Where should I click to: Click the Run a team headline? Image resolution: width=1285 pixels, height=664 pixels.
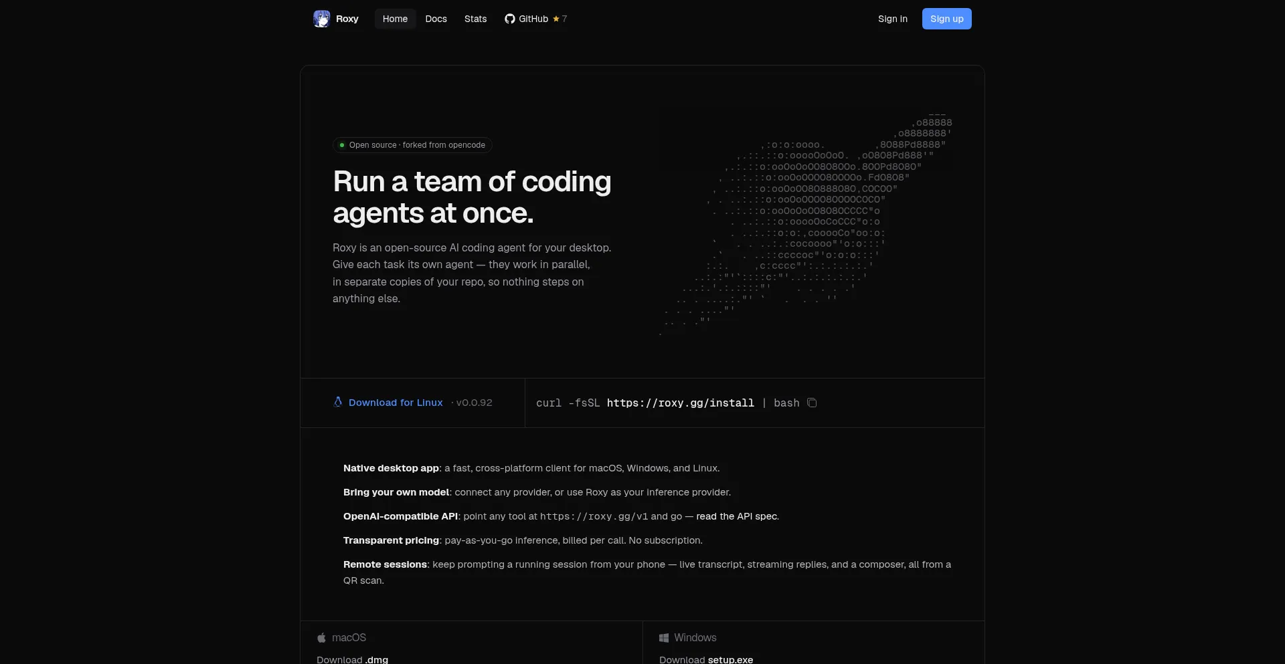click(472, 197)
